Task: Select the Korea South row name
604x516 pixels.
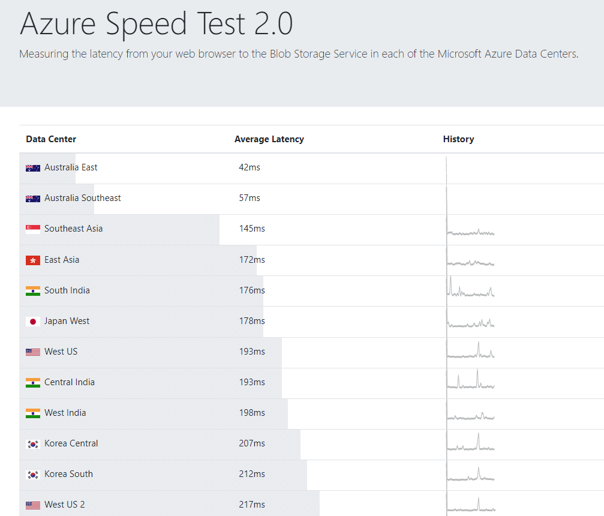Action: (x=68, y=473)
